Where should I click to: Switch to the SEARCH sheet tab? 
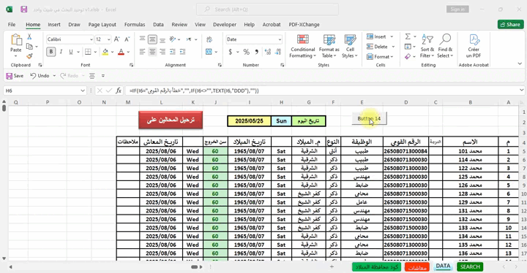[470, 266]
